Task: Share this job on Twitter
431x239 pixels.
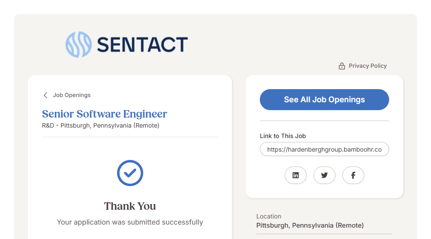Action: coord(324,175)
